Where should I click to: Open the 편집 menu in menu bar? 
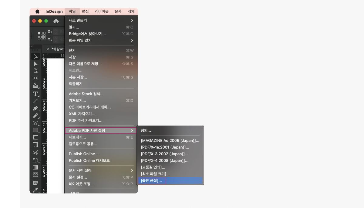click(85, 12)
